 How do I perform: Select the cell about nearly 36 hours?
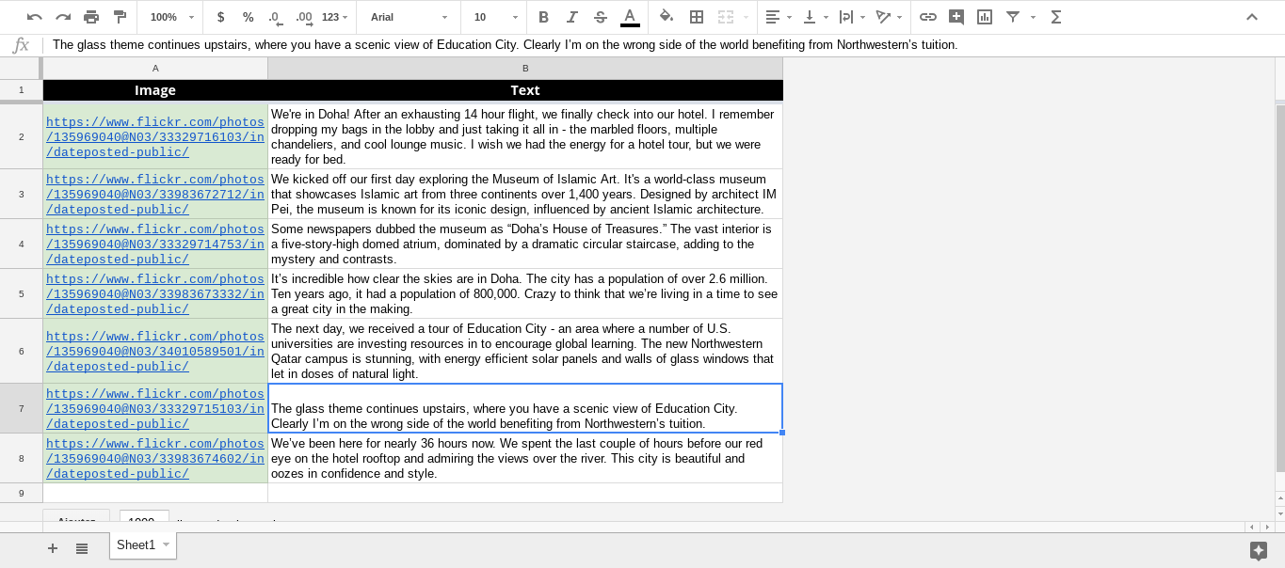click(x=525, y=459)
